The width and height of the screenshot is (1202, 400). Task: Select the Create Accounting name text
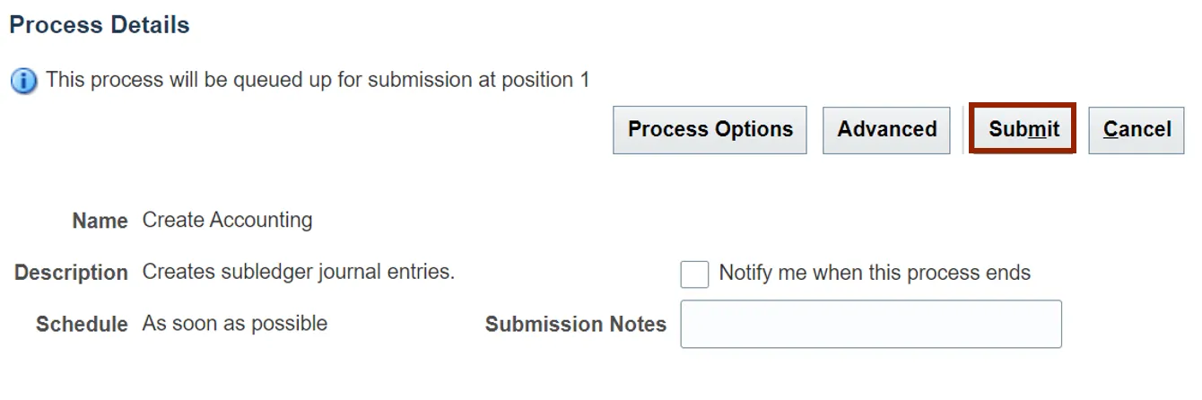(x=227, y=220)
